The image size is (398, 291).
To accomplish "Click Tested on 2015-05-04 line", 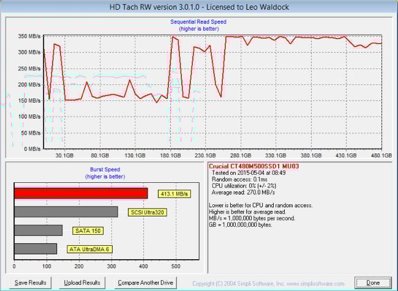I will [x=249, y=173].
